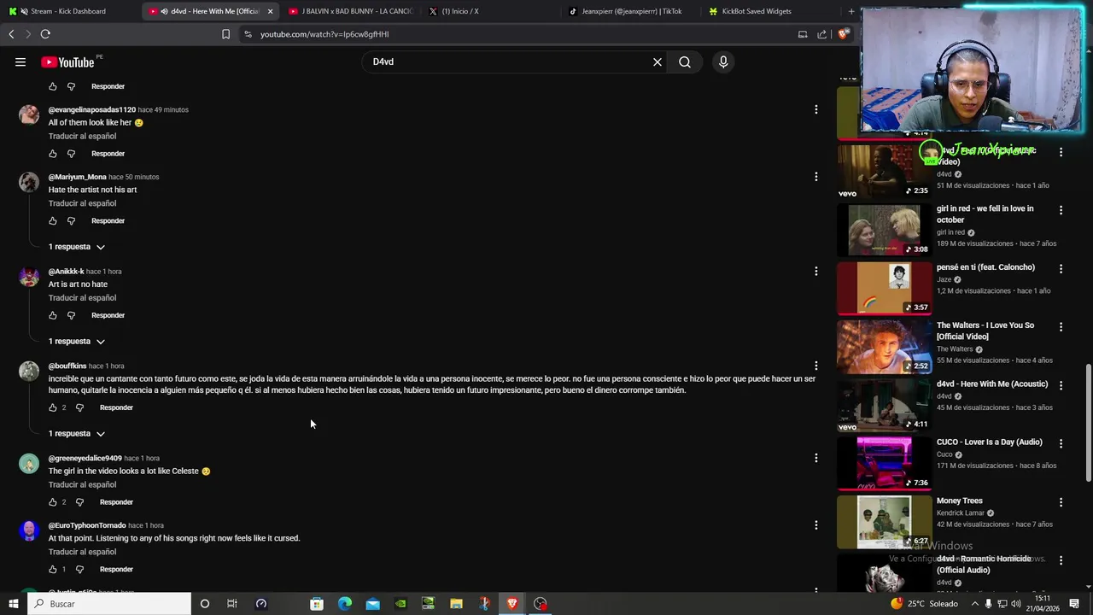Open Windows Start menu
The height and width of the screenshot is (615, 1093).
point(13,604)
